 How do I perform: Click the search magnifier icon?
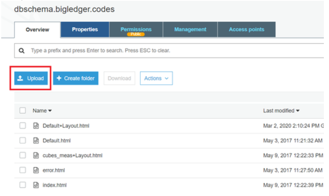22,50
